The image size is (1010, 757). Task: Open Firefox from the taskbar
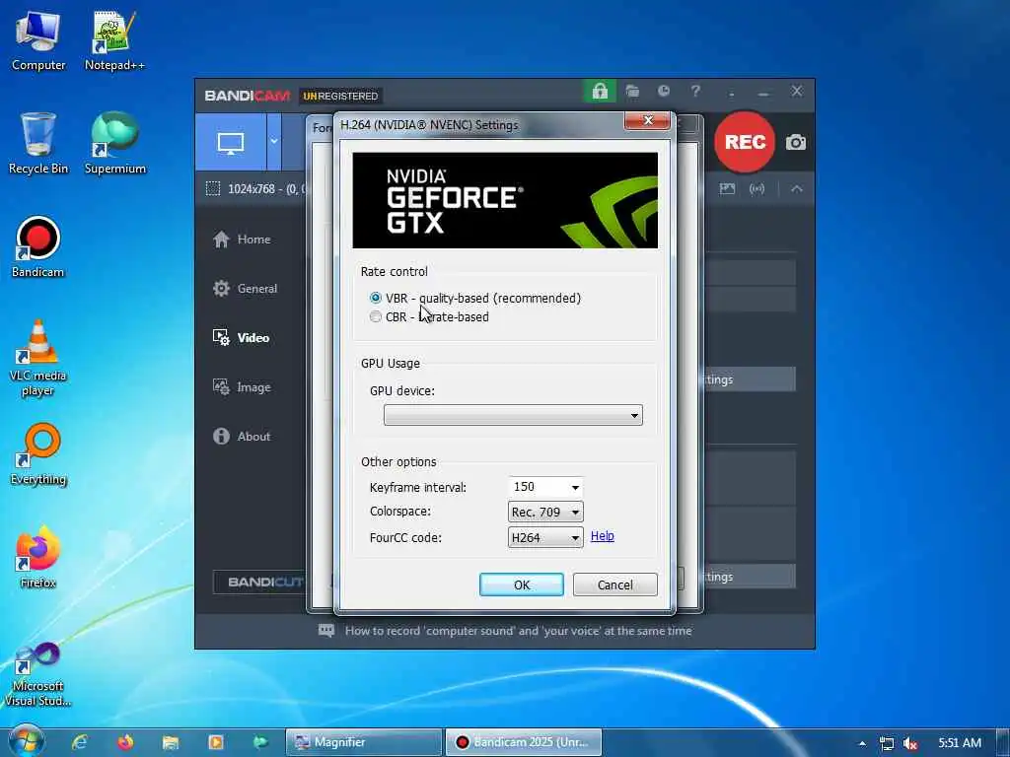point(125,742)
